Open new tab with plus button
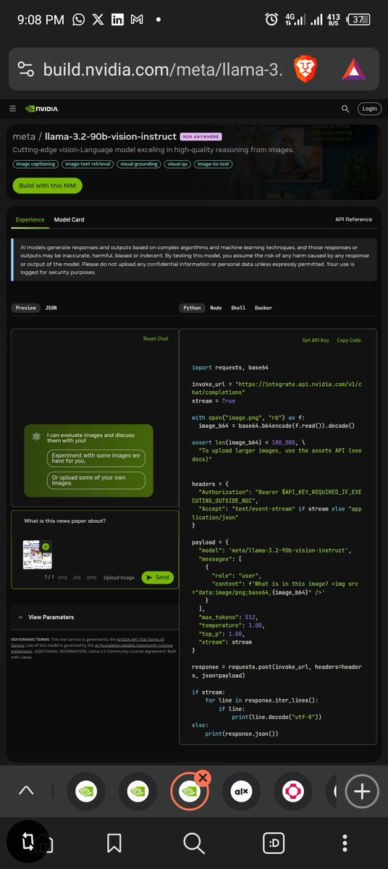Image resolution: width=388 pixels, height=869 pixels. tap(360, 792)
